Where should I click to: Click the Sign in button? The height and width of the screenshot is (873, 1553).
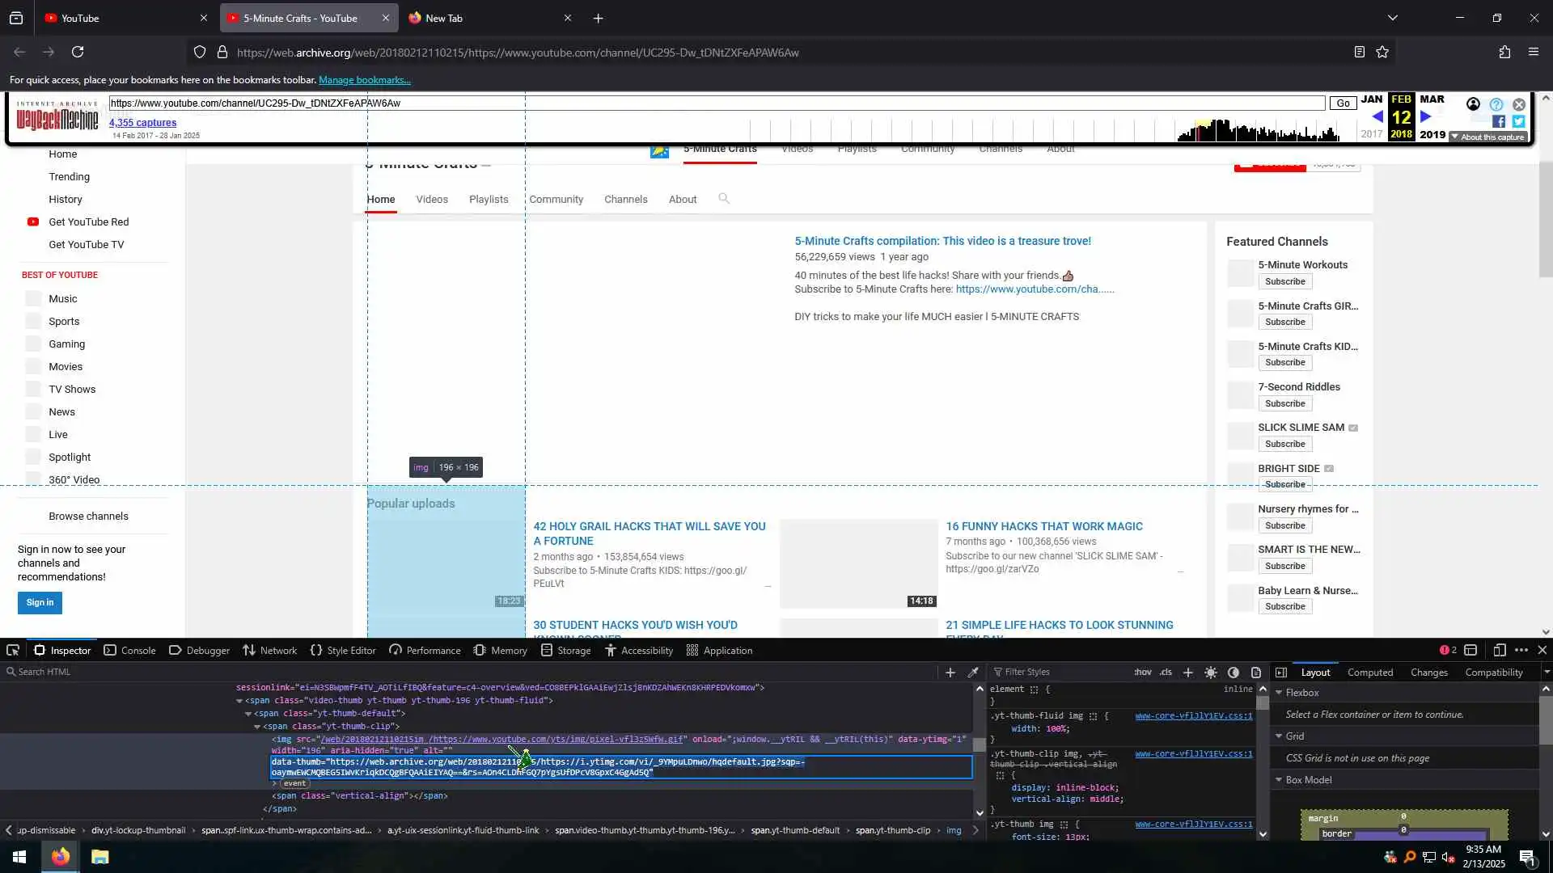tap(40, 602)
